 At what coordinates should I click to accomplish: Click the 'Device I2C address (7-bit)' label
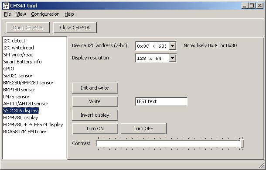coord(99,45)
